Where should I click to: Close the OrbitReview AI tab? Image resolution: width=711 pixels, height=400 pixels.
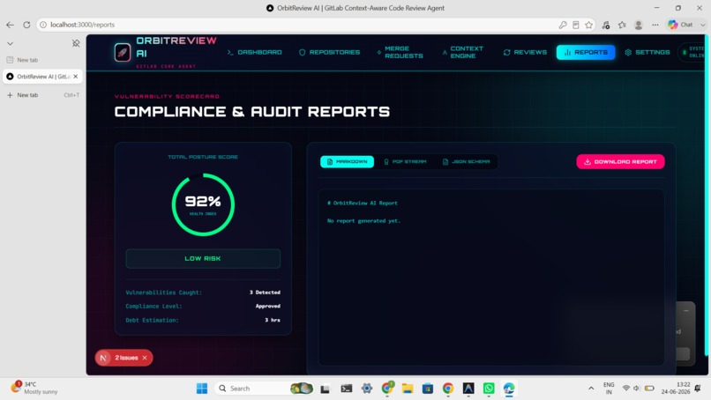(76, 77)
